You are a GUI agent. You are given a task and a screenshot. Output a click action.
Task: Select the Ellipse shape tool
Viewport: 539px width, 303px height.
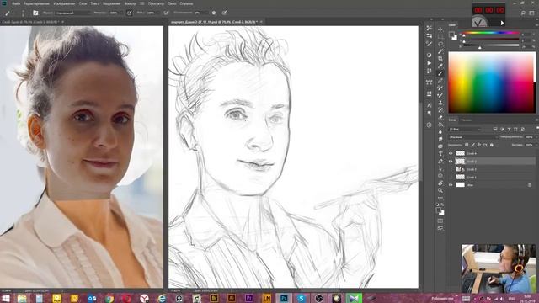coord(440,176)
